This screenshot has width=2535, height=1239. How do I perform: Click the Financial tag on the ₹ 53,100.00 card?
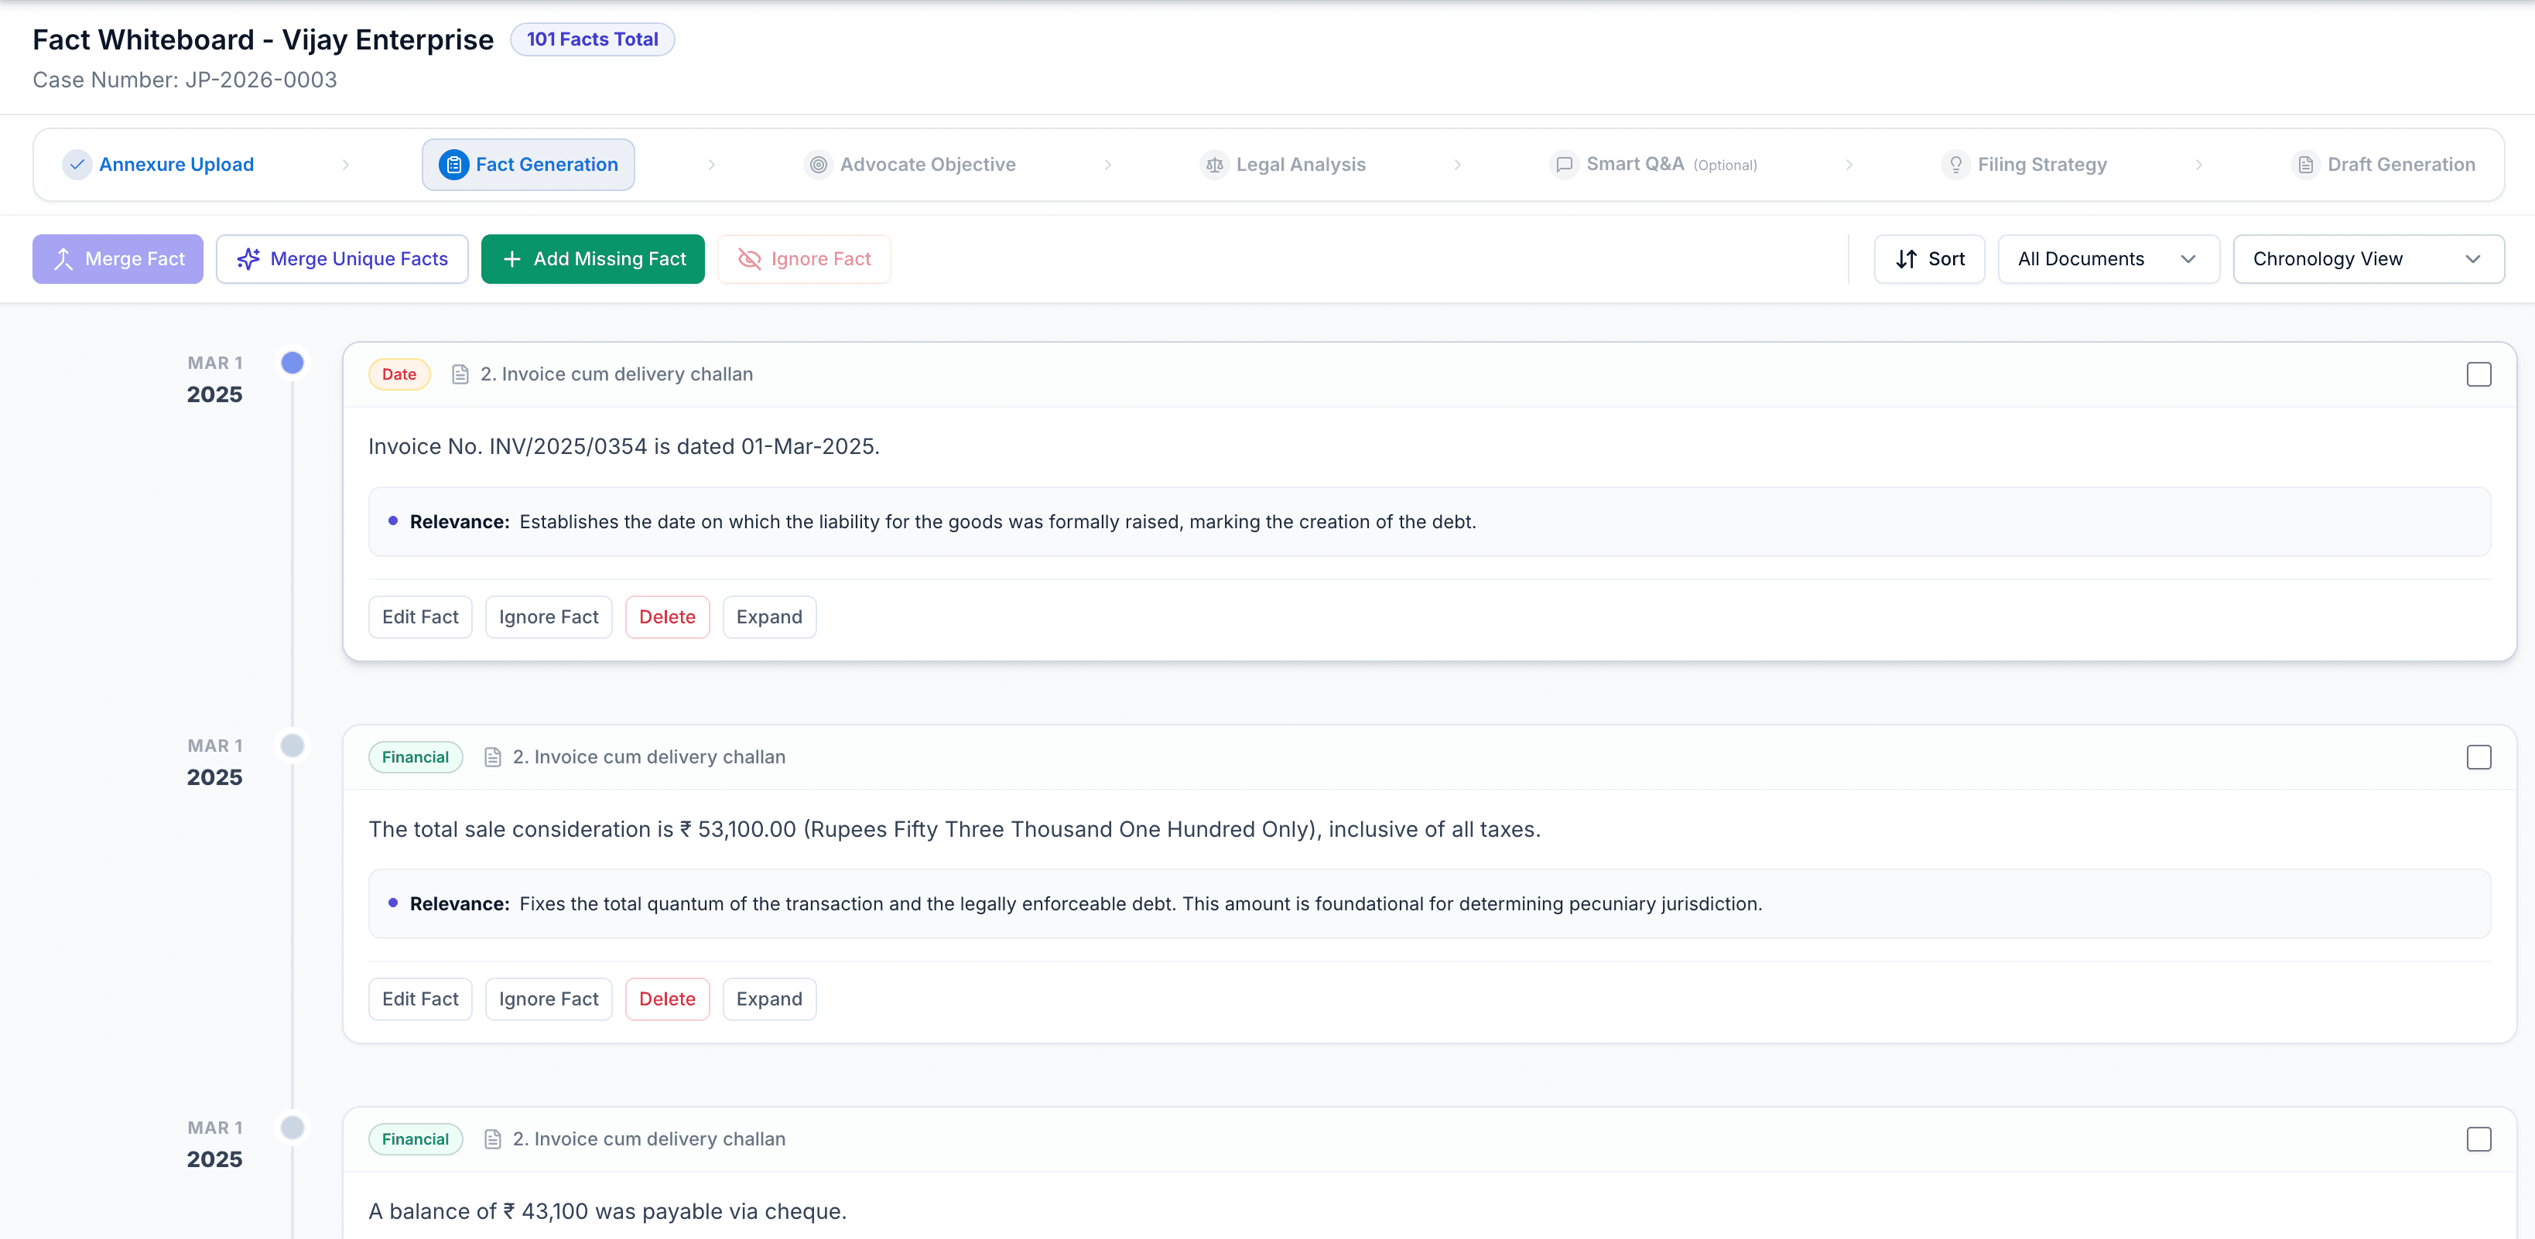(x=416, y=757)
